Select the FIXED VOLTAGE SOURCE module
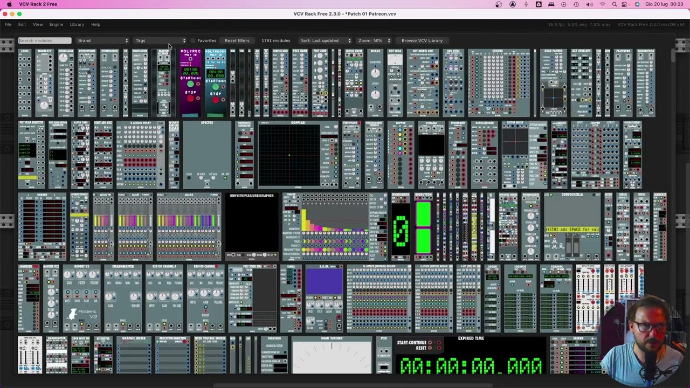690x388 pixels. click(210, 355)
